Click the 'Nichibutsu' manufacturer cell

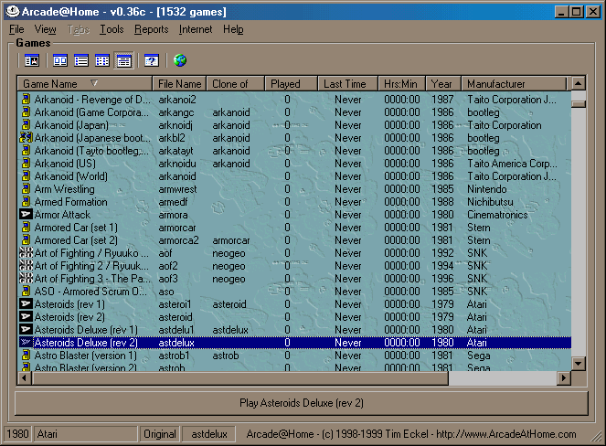point(490,202)
